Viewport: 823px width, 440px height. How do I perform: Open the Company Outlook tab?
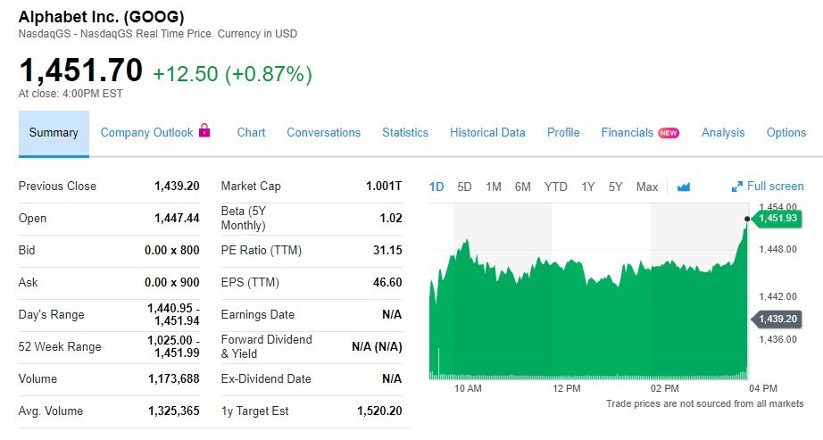tap(147, 133)
